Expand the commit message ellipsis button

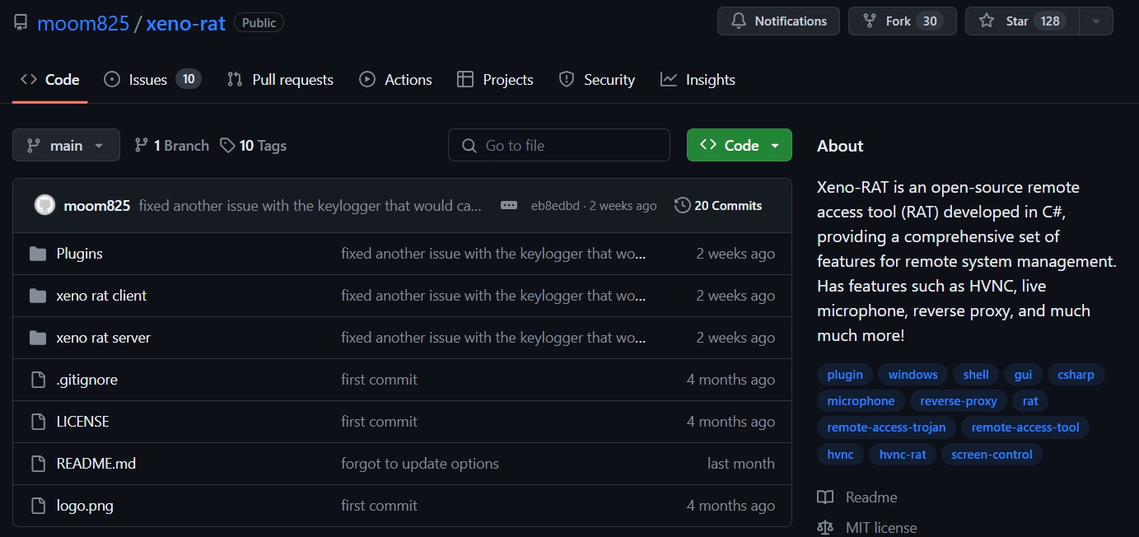coord(509,206)
